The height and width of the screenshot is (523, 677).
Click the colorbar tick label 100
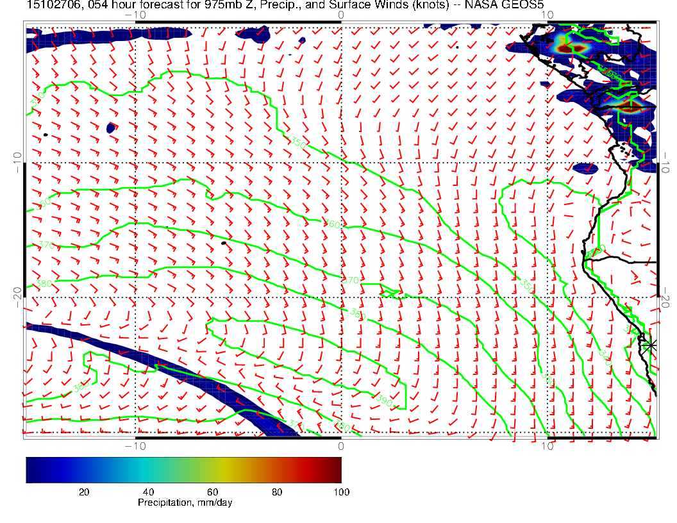tap(341, 492)
